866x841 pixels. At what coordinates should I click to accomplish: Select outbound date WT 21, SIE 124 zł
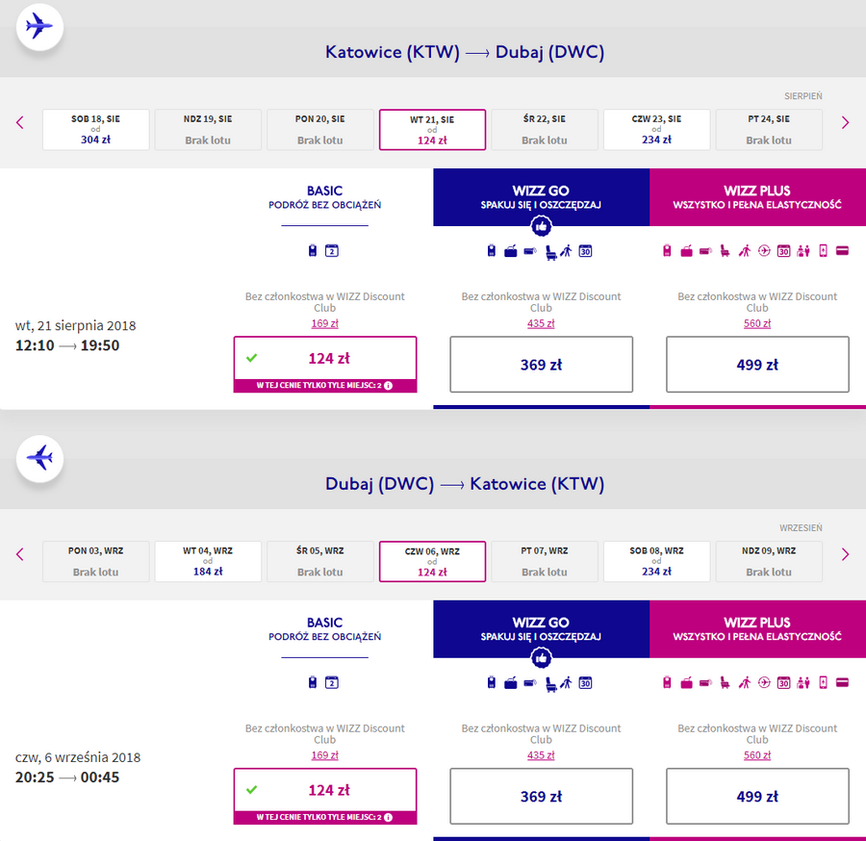pos(432,130)
